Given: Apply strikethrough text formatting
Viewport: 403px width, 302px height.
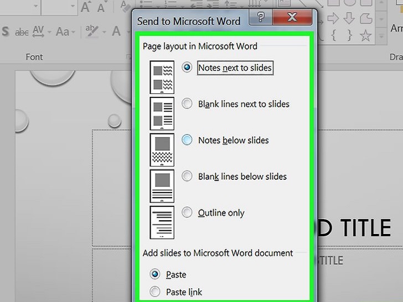Looking at the screenshot, I should coord(22,32).
